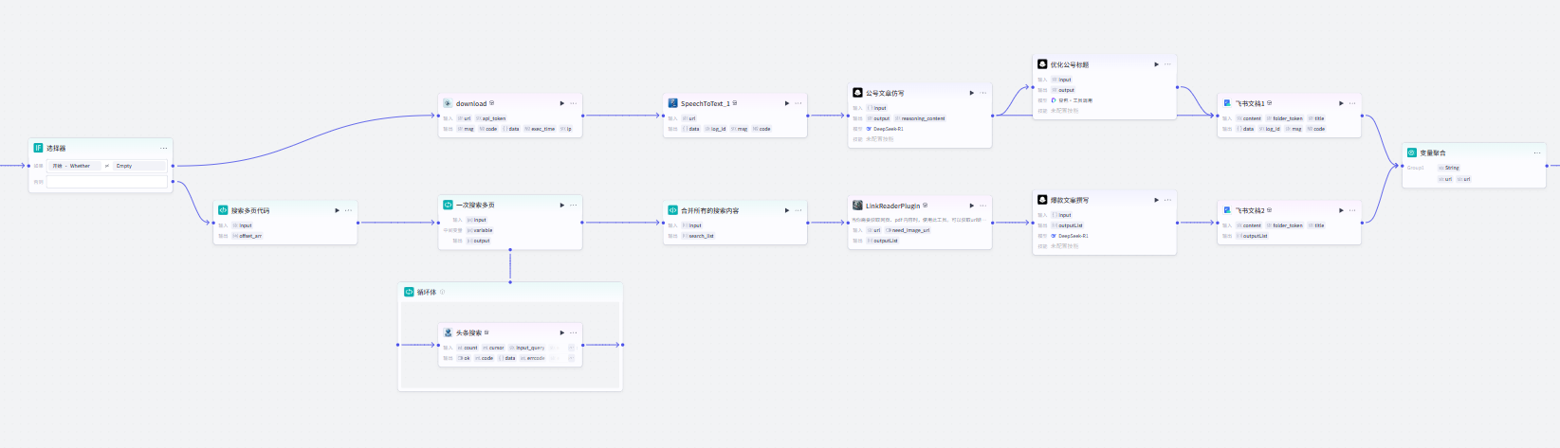
Task: Select the 合并所有的搜索内容 node title
Action: tap(709, 210)
